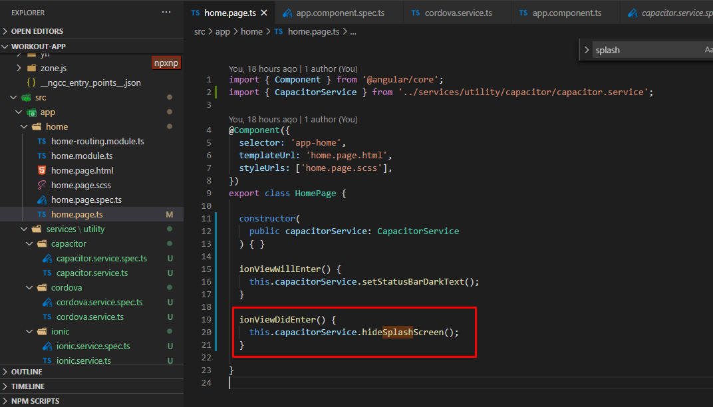Close the home.page.ts editor tab

tap(264, 13)
